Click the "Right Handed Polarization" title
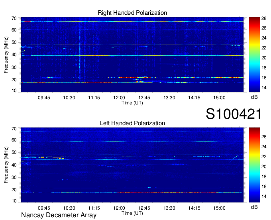Viewport: 271px width, 220px height. tap(132, 13)
